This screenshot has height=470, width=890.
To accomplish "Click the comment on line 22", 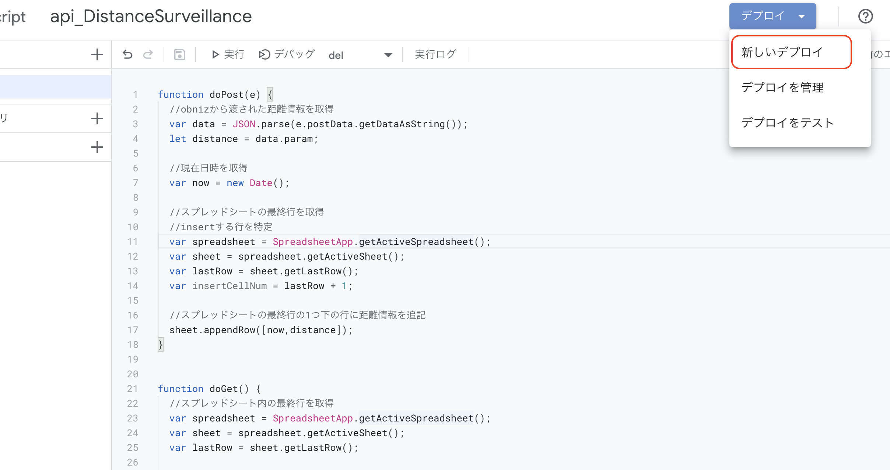I will 252,403.
